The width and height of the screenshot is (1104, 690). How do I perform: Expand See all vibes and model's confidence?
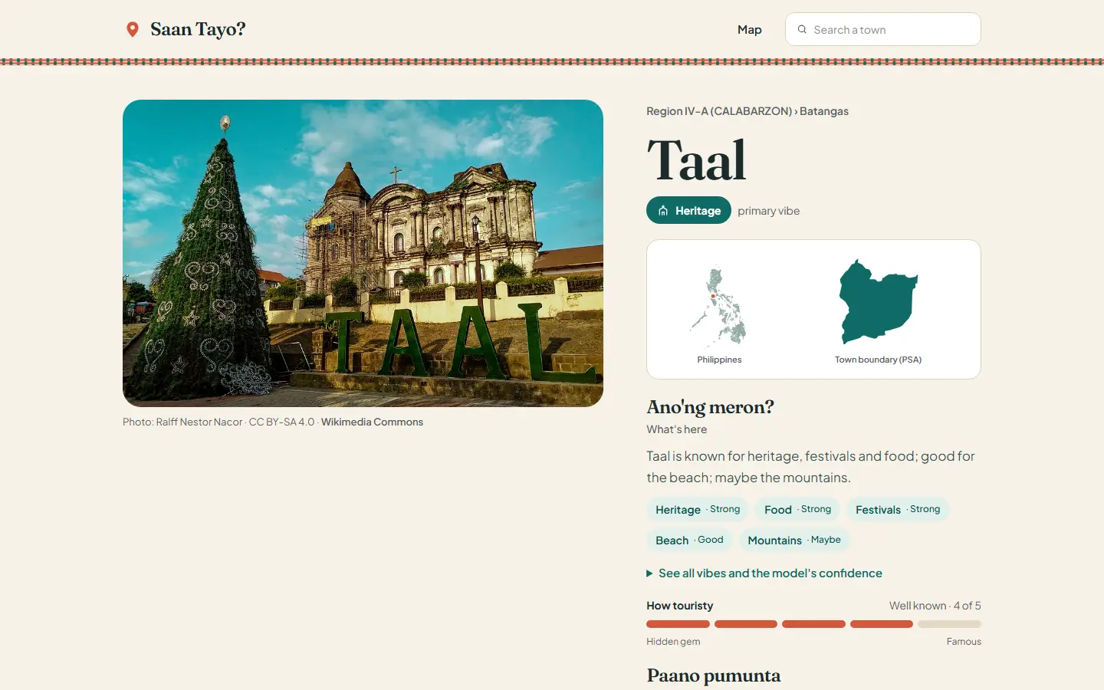(764, 573)
